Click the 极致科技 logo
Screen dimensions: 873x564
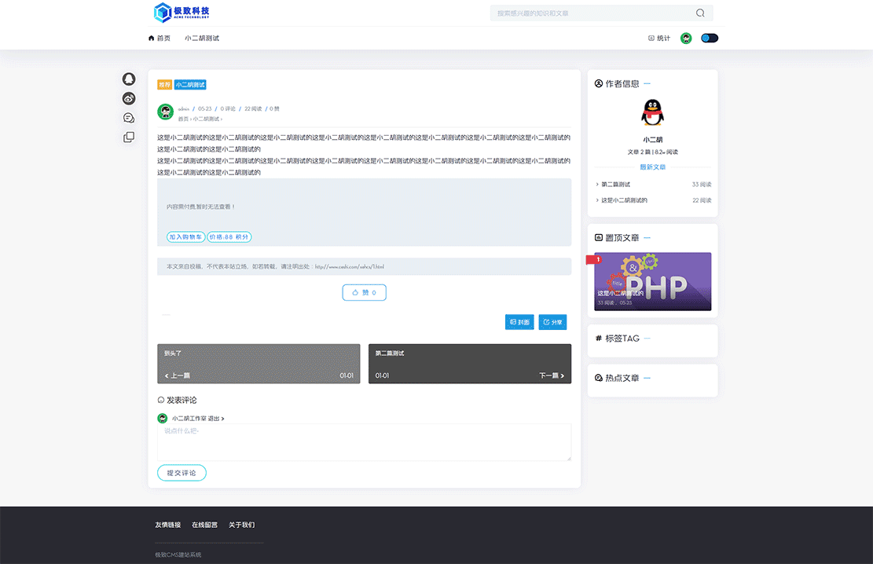[x=179, y=13]
